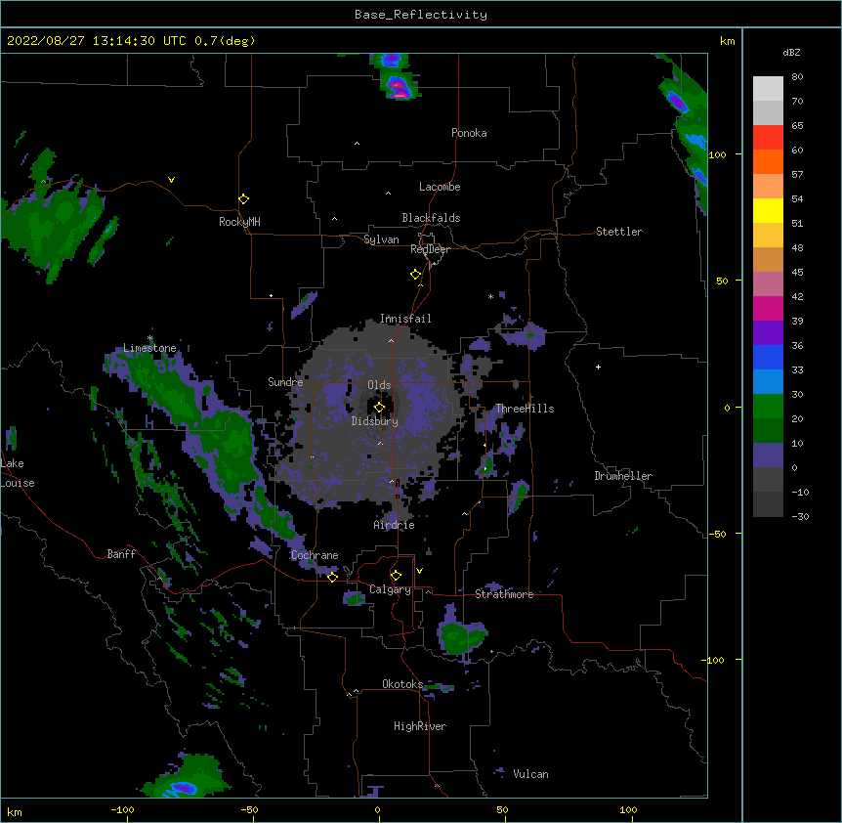
Task: Click the Banff label
Action: pyautogui.click(x=121, y=554)
